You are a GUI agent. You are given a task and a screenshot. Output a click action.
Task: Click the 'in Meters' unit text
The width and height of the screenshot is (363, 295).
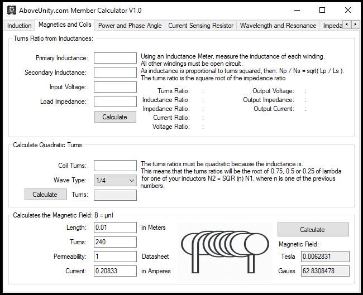153,228
